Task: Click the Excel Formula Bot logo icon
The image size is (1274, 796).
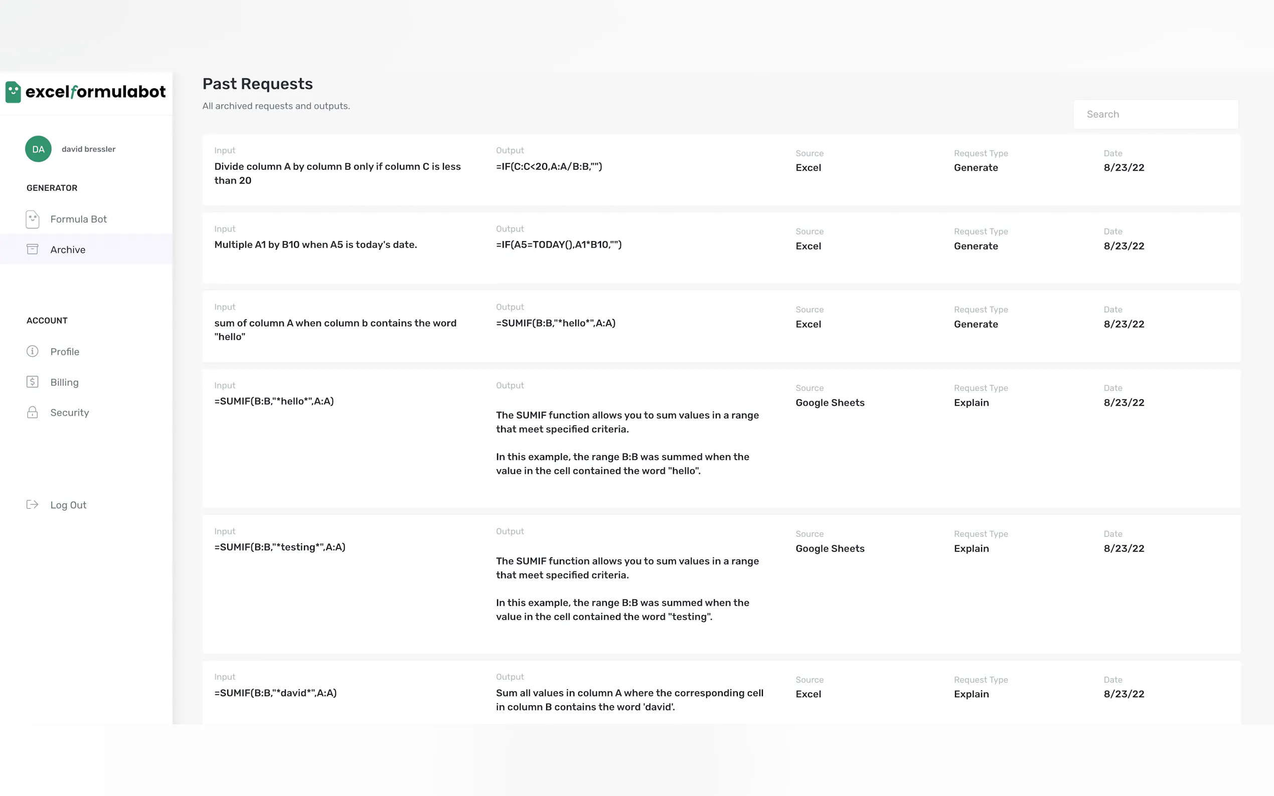Action: [x=13, y=92]
